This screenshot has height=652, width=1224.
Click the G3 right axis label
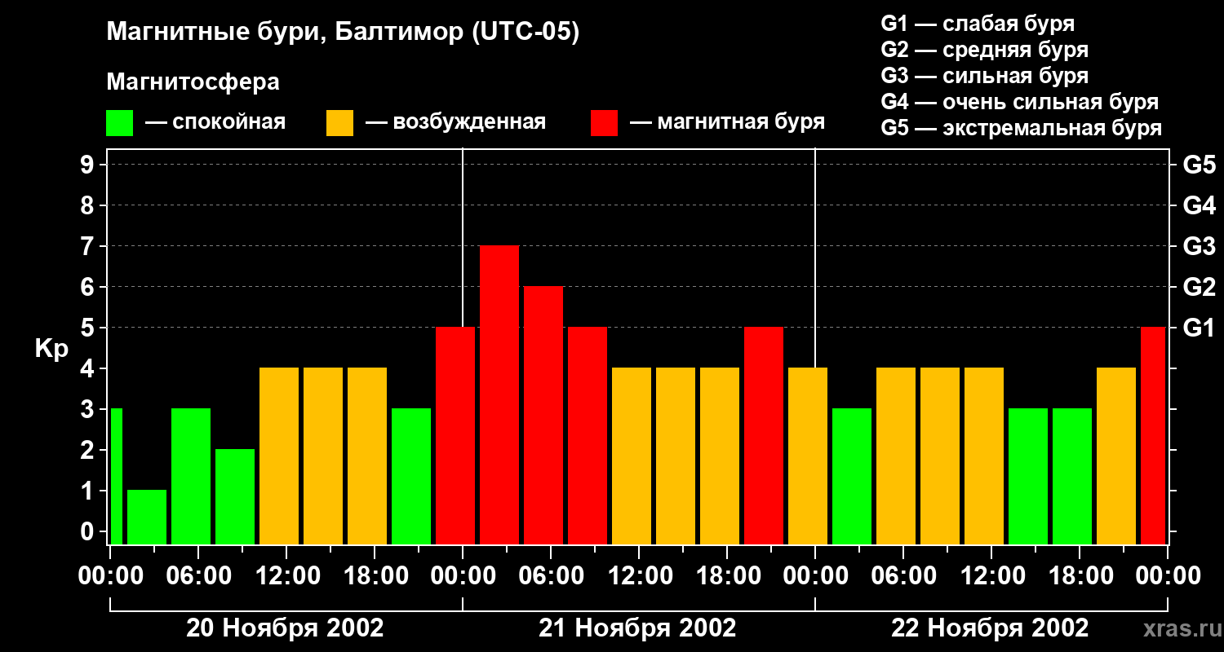pyautogui.click(x=1199, y=246)
